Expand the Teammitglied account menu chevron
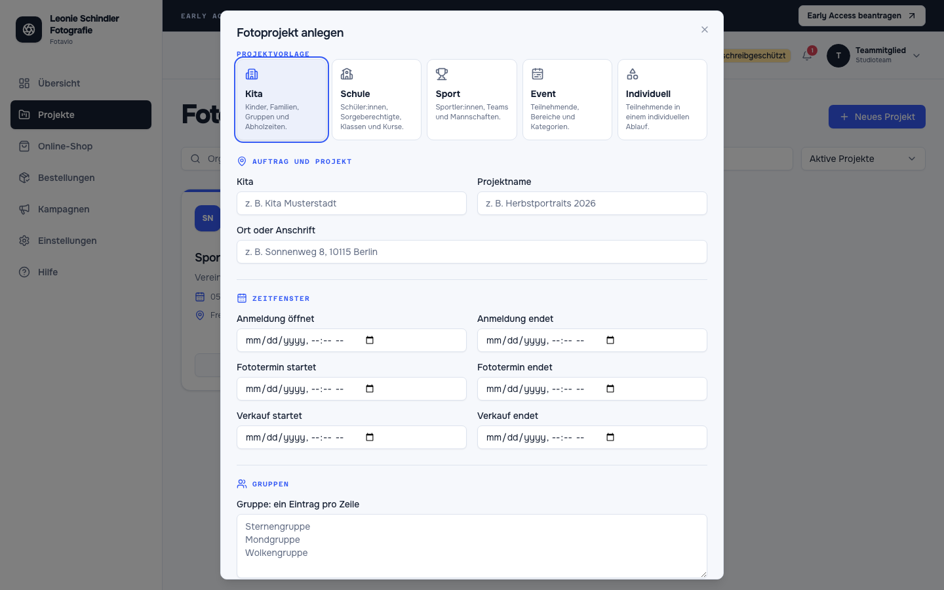Viewport: 944px width, 590px height. tap(916, 56)
